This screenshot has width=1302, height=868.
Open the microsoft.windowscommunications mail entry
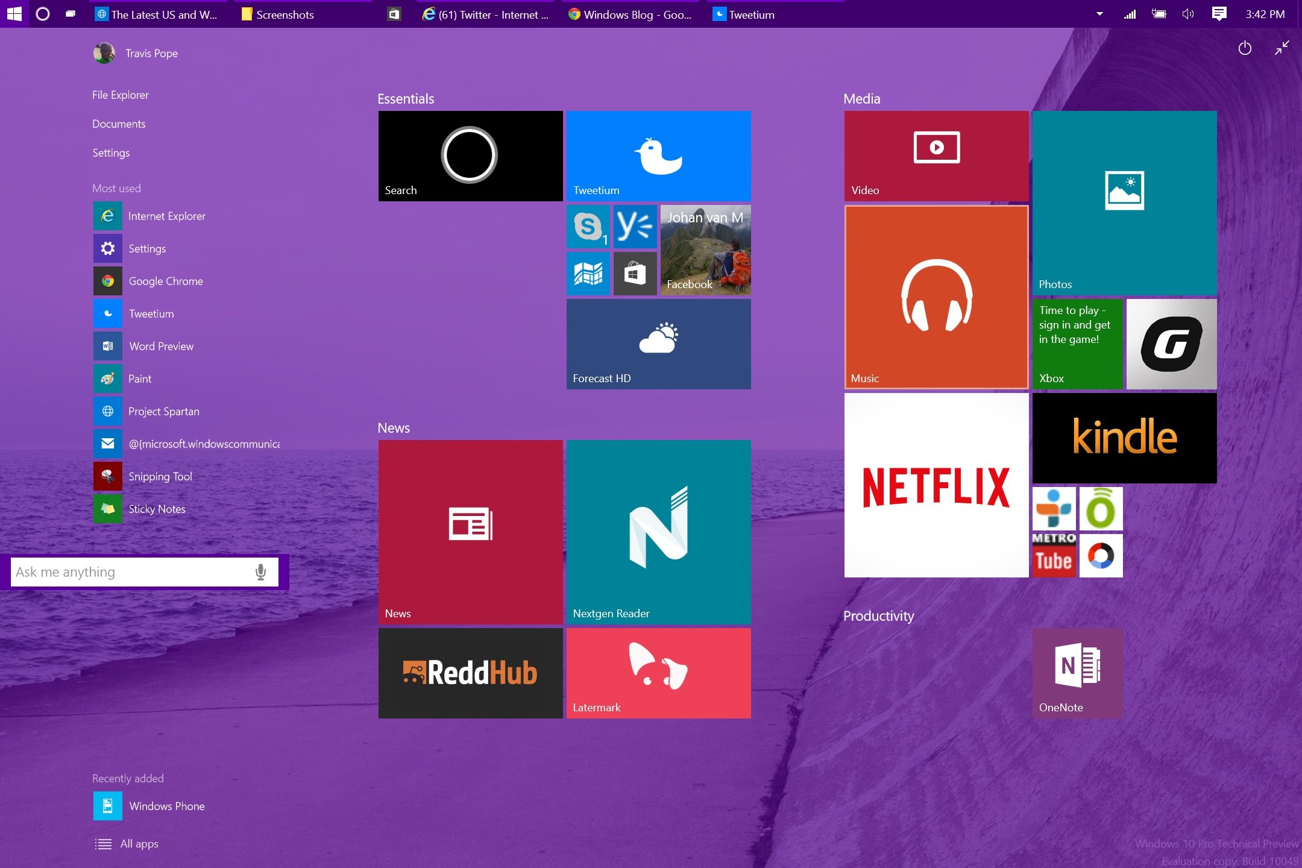[187, 444]
